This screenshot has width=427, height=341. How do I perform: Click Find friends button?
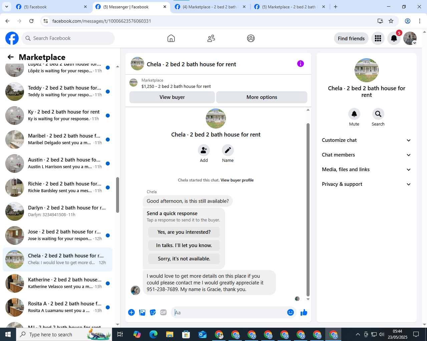[x=351, y=38]
